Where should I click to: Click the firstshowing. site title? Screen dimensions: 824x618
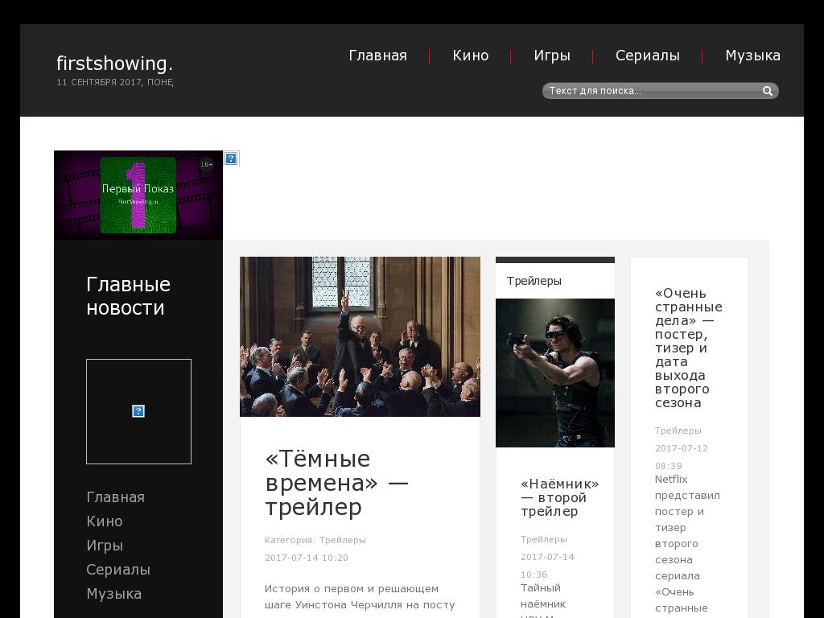(x=114, y=63)
